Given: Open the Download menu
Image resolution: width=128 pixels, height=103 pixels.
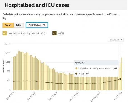Looking at the screenshot, I should (x=116, y=40).
